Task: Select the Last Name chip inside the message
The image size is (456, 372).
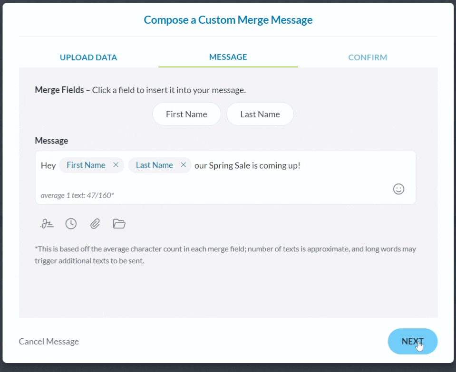Action: [154, 165]
